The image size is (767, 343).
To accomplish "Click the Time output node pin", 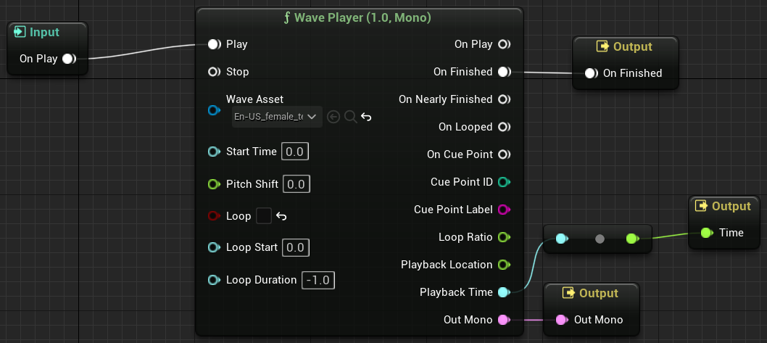I will pos(705,233).
